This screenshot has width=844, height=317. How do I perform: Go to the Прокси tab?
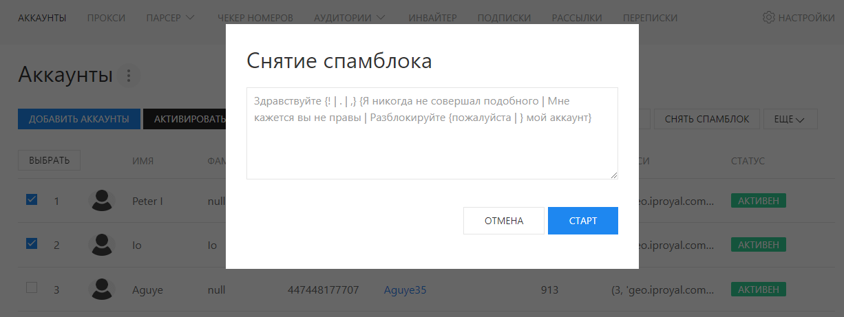click(x=106, y=18)
